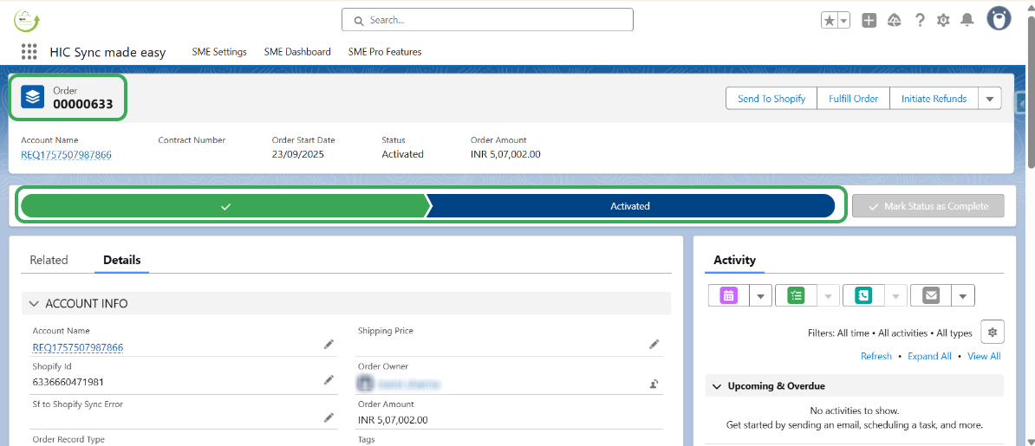Open the SME Dashboard tab

297,51
